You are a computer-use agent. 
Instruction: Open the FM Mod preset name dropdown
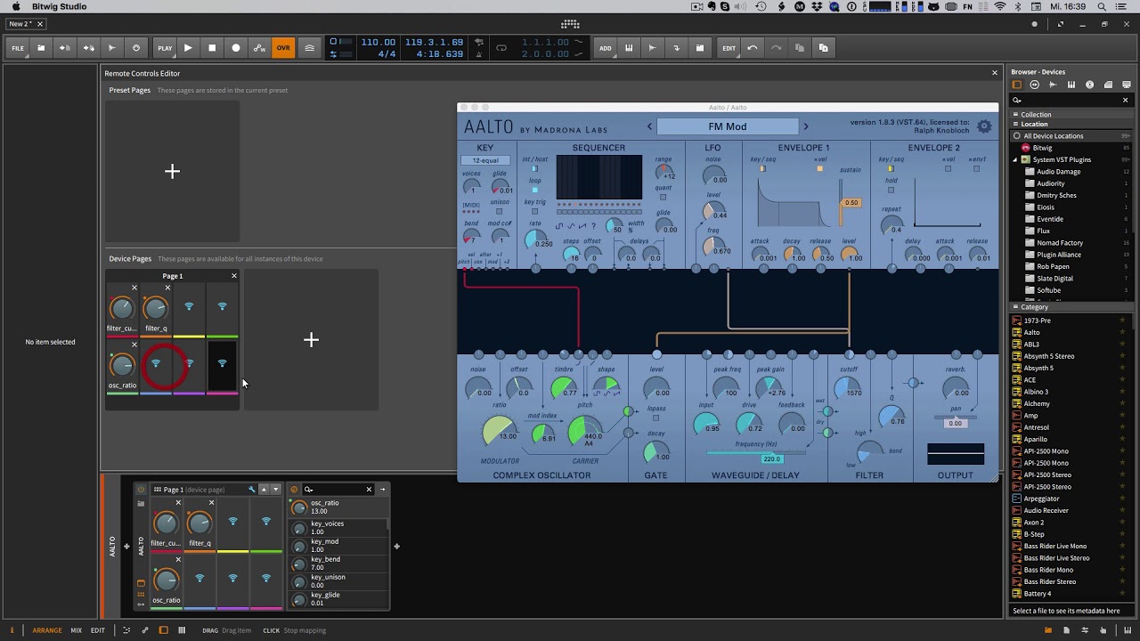pyautogui.click(x=728, y=126)
